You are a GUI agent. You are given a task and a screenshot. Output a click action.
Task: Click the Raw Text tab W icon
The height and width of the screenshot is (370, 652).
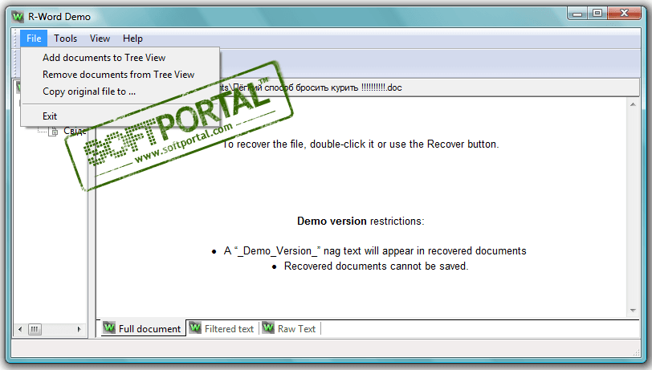pos(269,327)
